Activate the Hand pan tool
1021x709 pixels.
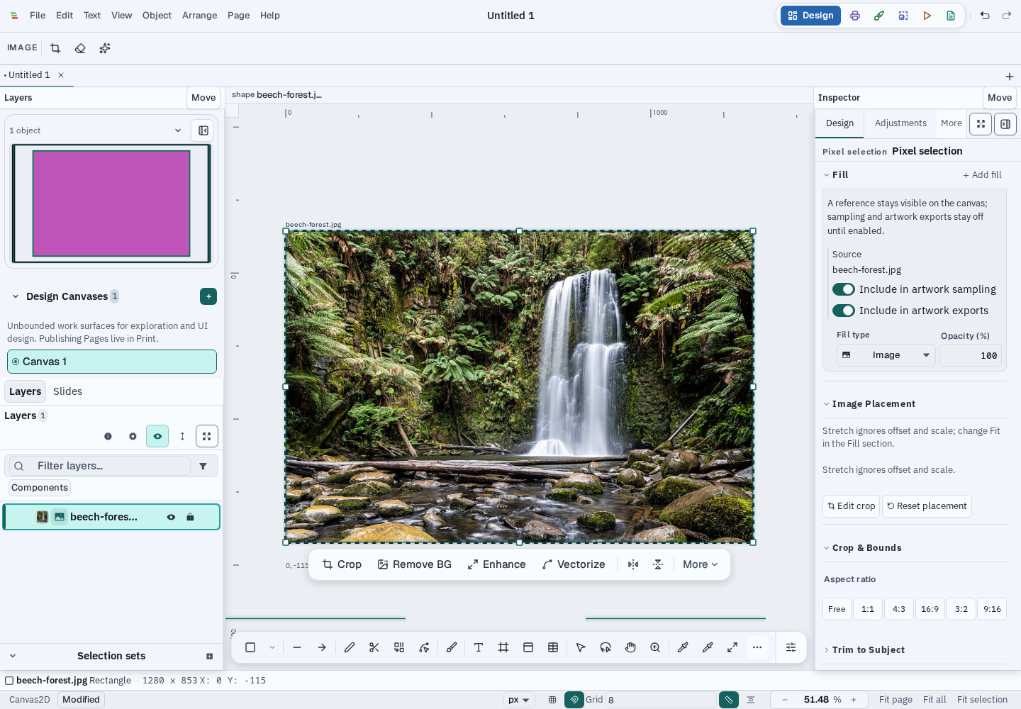tap(630, 647)
